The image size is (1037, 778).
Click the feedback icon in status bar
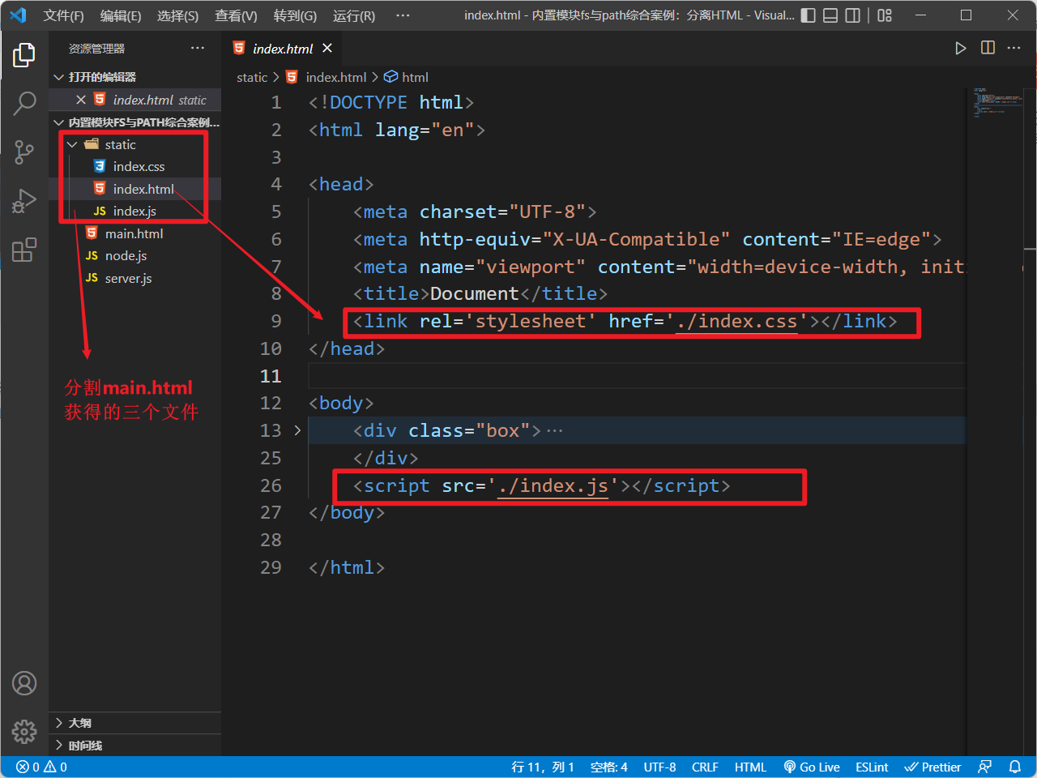[985, 767]
